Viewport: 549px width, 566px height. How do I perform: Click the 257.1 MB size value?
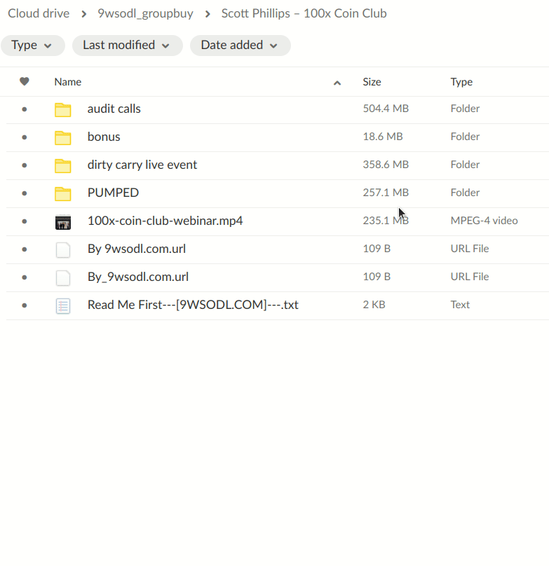[x=386, y=193]
